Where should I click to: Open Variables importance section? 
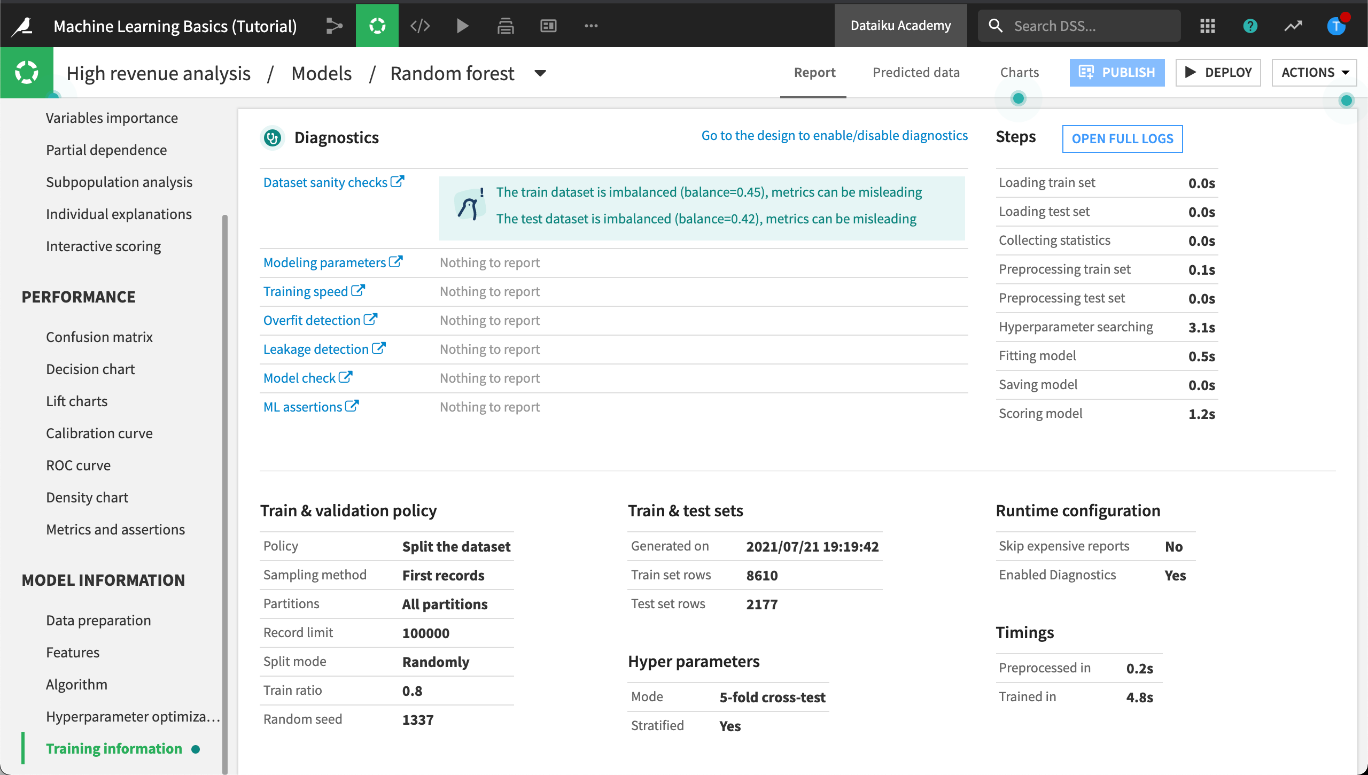pos(112,118)
